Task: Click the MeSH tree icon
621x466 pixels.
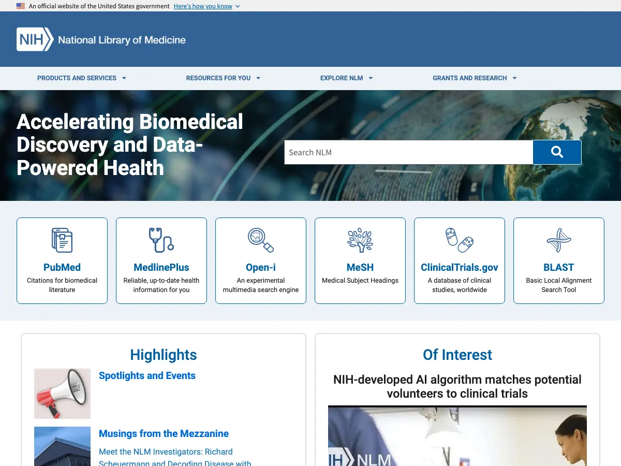Action: point(360,240)
